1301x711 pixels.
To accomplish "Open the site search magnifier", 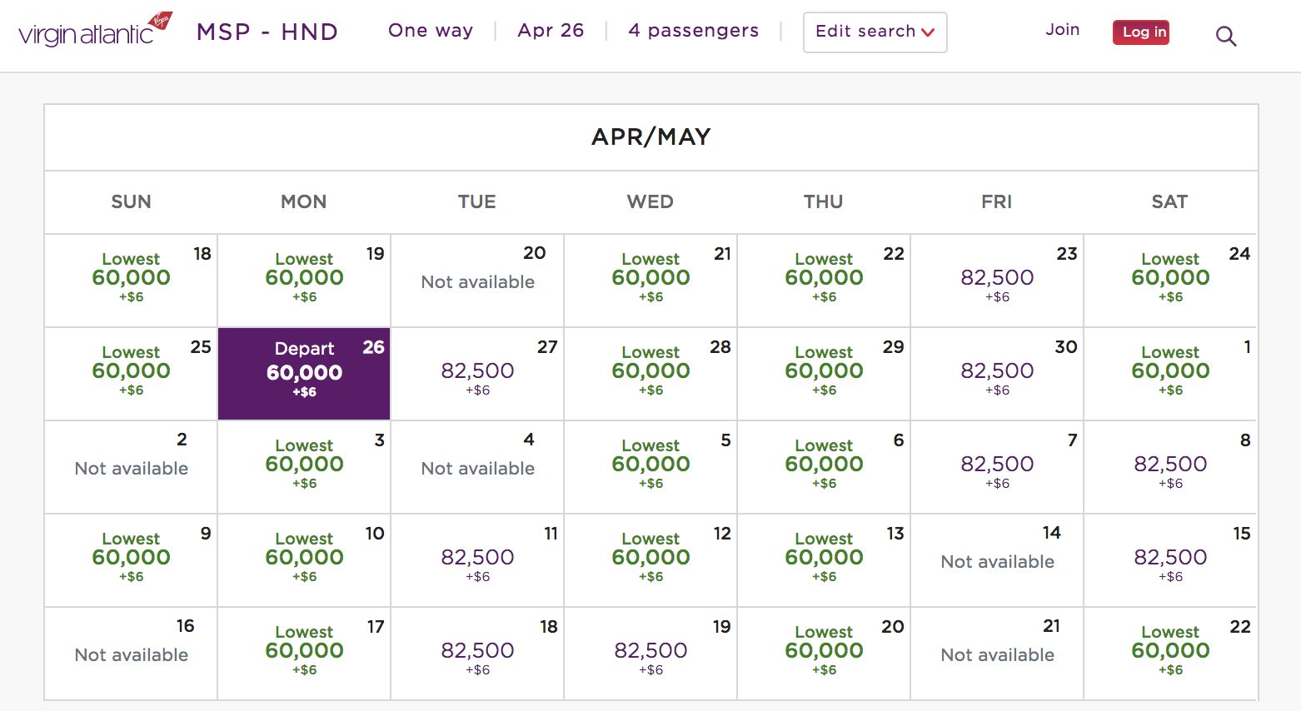I will 1225,36.
